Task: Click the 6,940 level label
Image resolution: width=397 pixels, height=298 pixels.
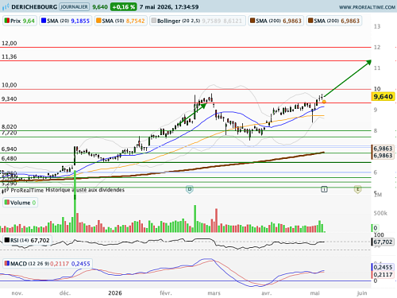Action: tap(10, 149)
